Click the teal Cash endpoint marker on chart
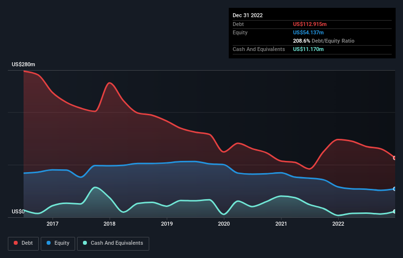403x258 pixels. [395, 211]
